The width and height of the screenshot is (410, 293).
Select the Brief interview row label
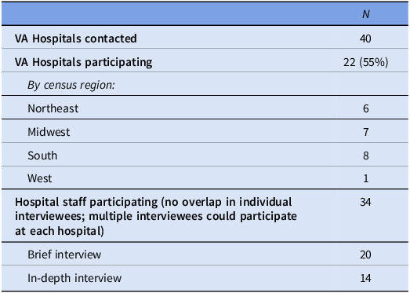click(x=64, y=255)
